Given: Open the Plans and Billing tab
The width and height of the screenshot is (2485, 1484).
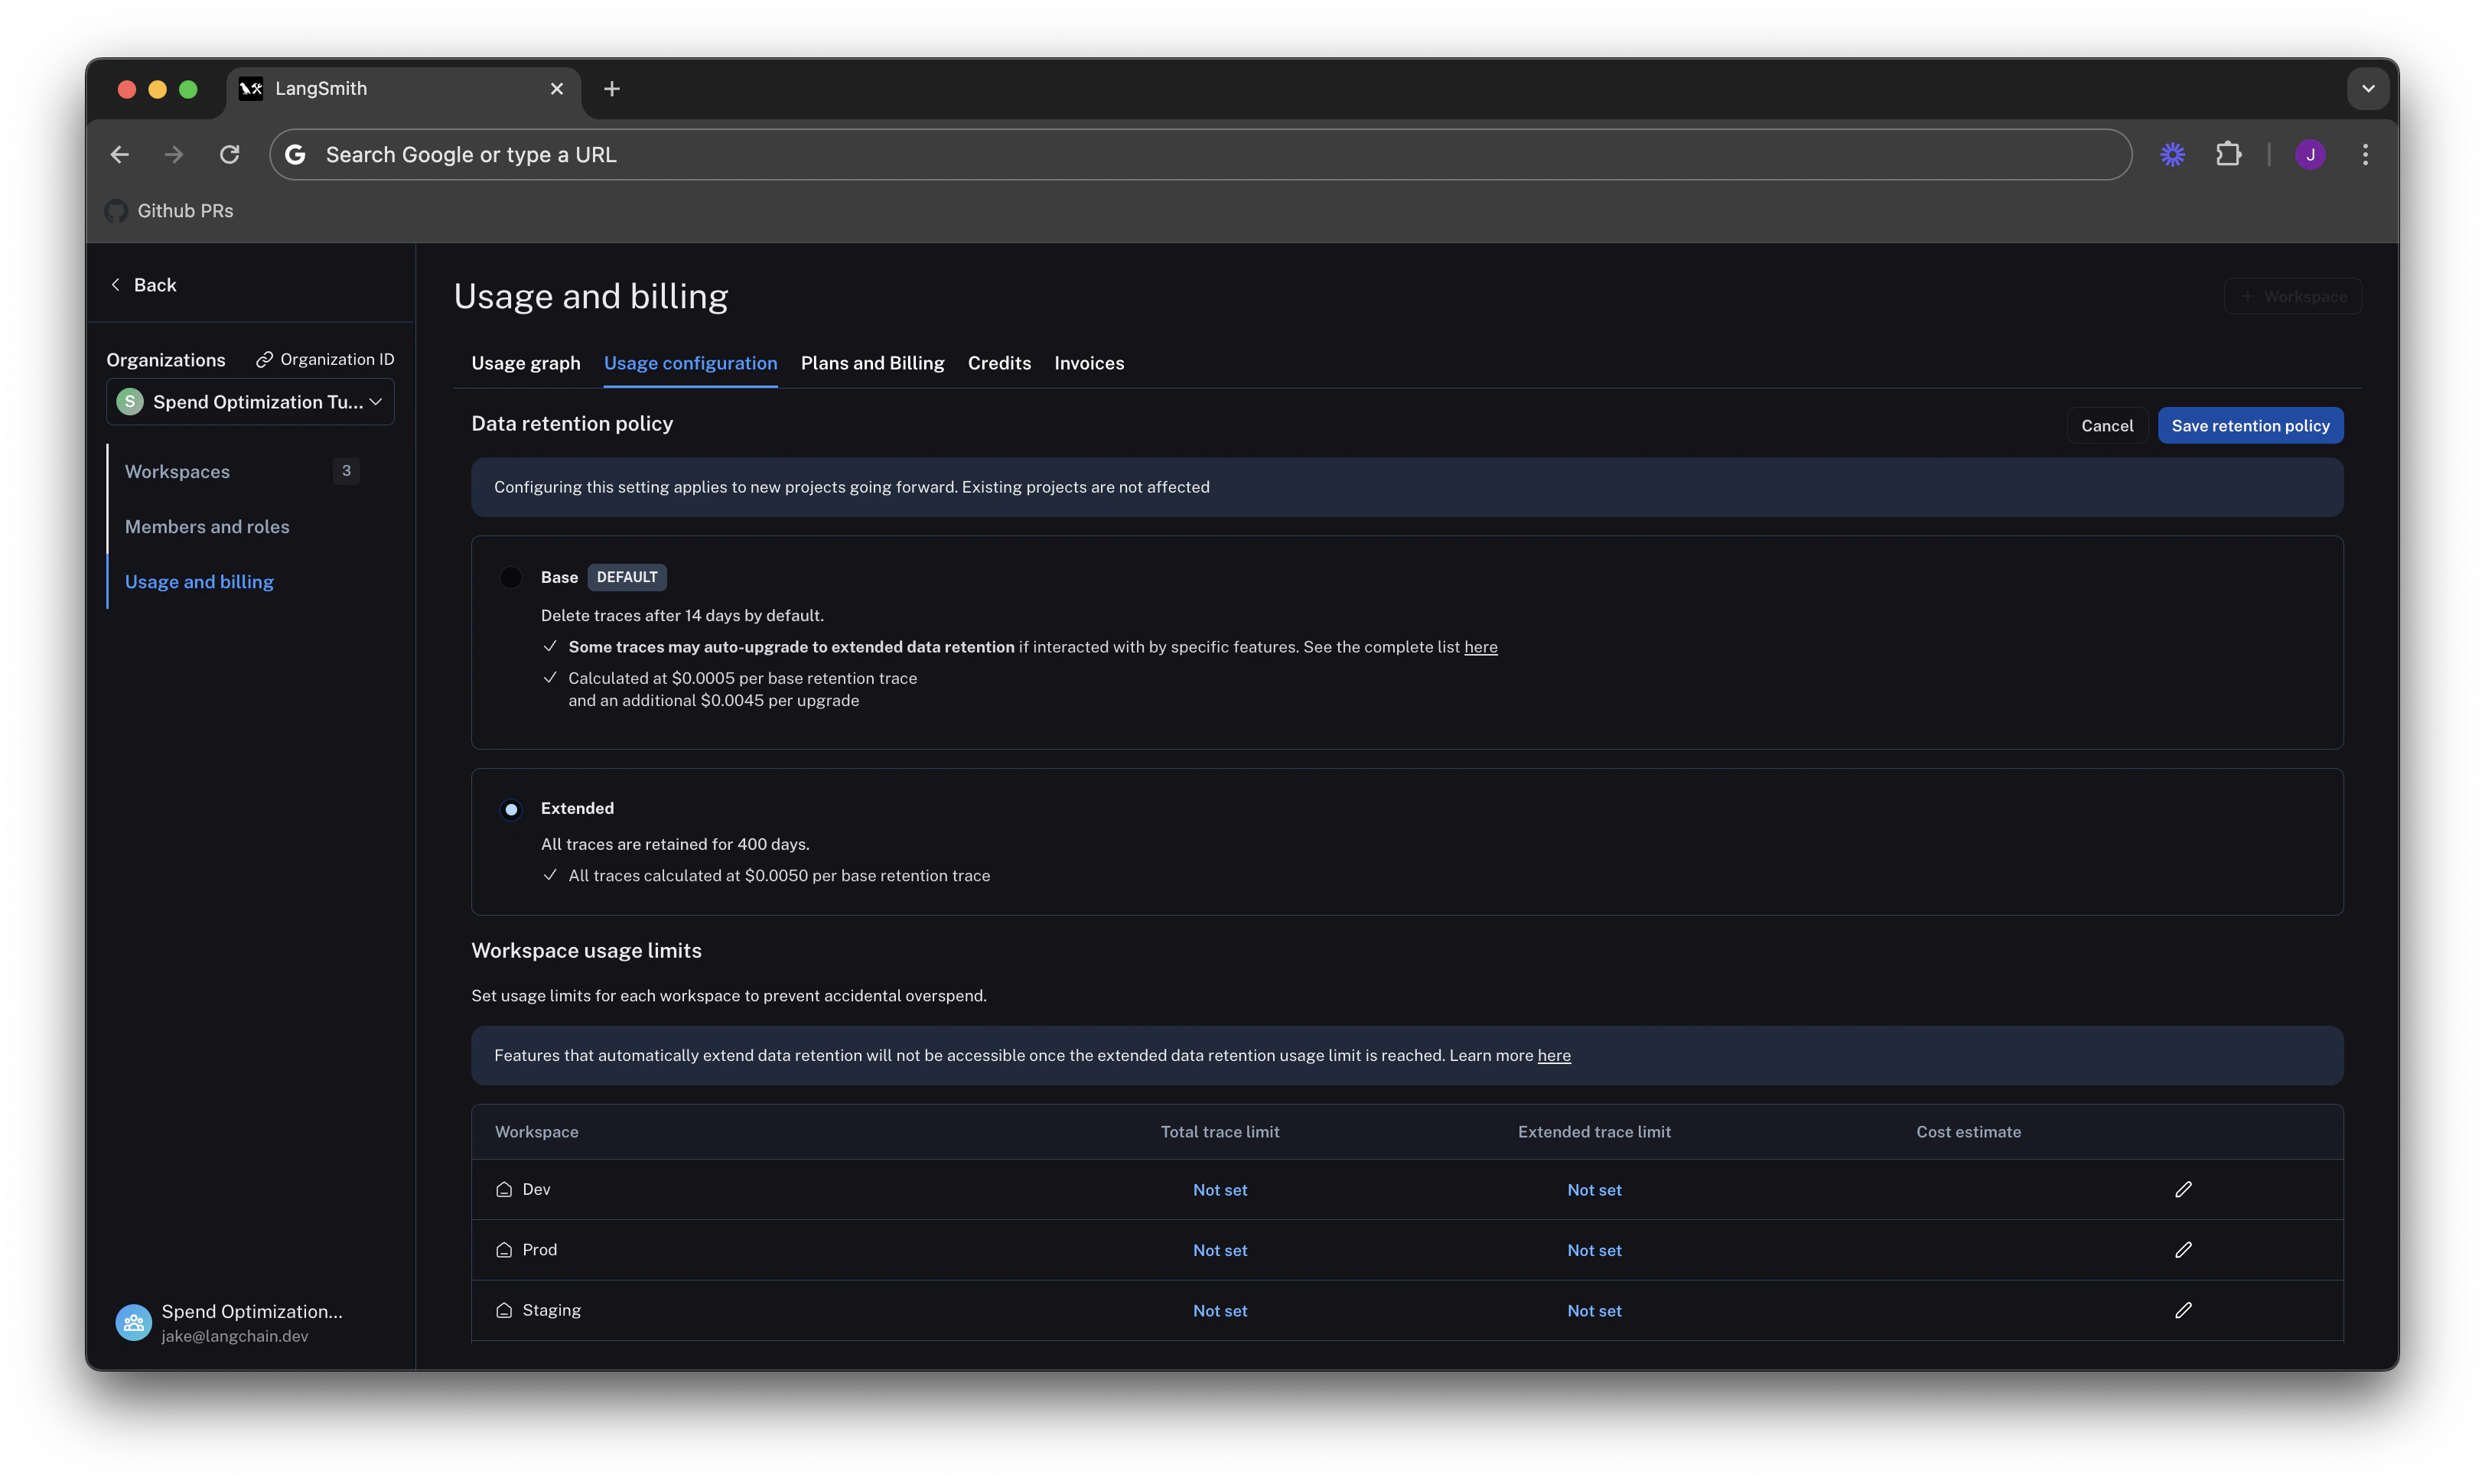Looking at the screenshot, I should [872, 363].
